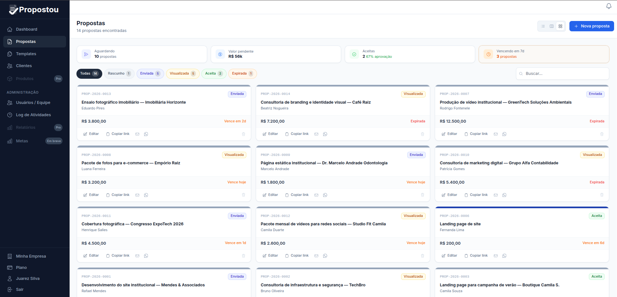Screen dimensions: 617x297
Task: Delete the GreenTech proposal trash icon
Action: click(x=602, y=134)
